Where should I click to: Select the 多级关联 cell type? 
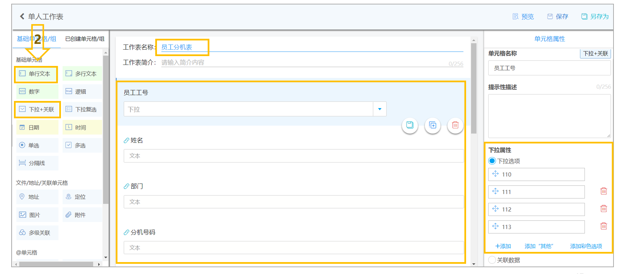point(37,233)
